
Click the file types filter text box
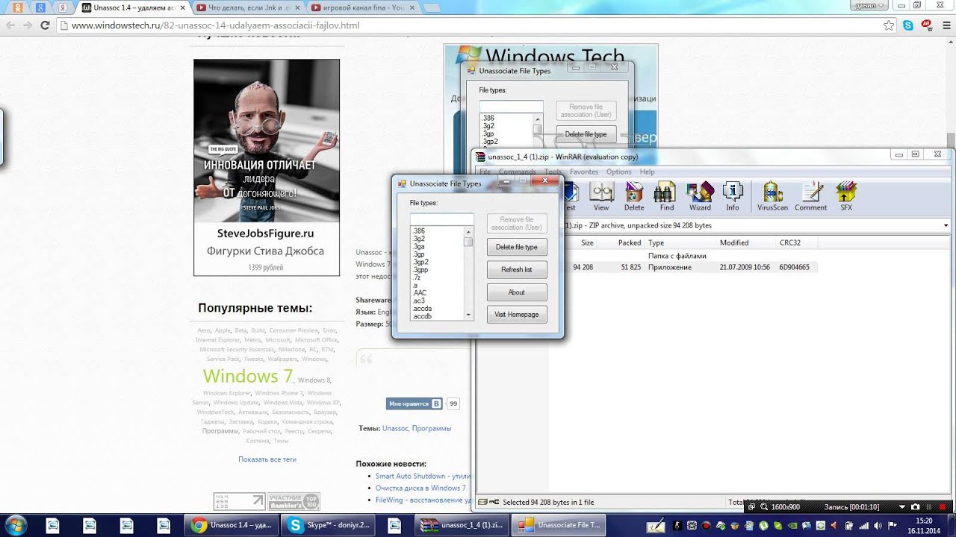[x=441, y=219]
